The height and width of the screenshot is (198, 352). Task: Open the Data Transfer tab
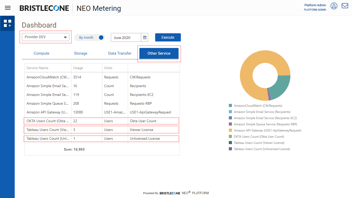coord(120,53)
